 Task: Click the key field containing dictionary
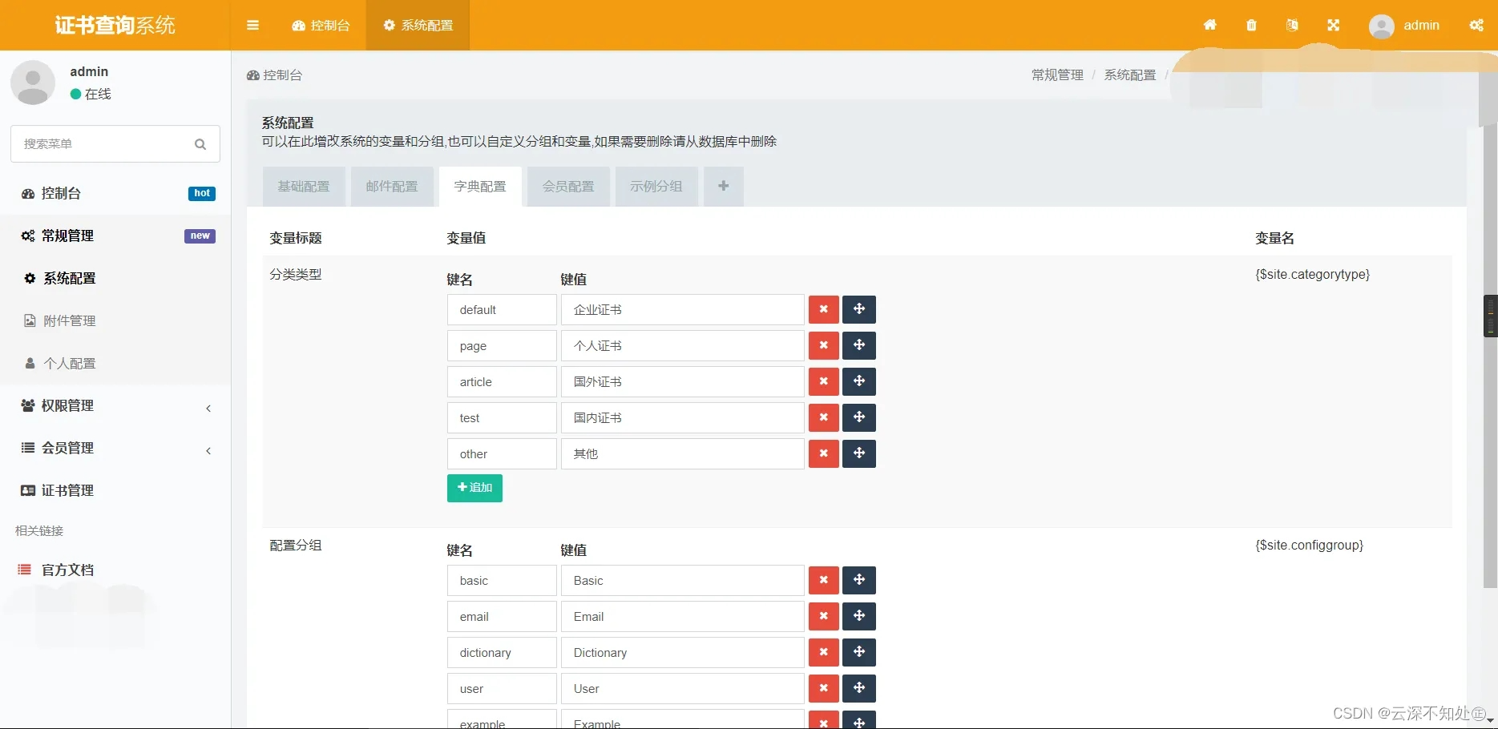coord(502,652)
